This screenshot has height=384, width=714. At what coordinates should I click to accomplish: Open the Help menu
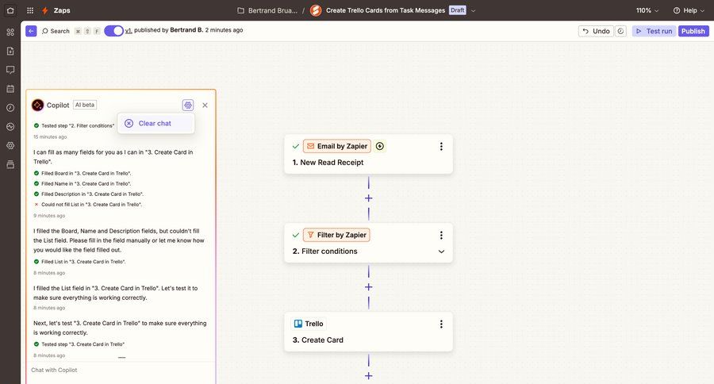click(x=688, y=10)
